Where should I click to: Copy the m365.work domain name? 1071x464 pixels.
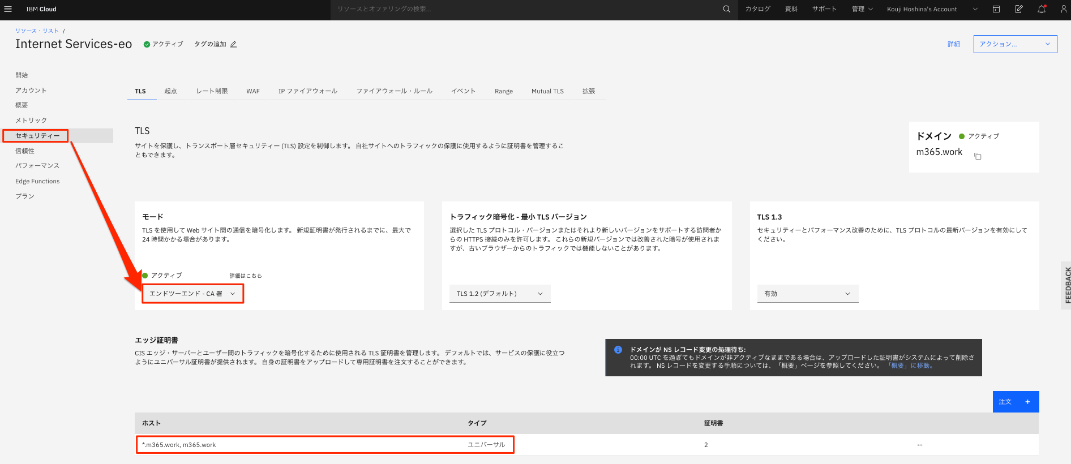pyautogui.click(x=978, y=156)
